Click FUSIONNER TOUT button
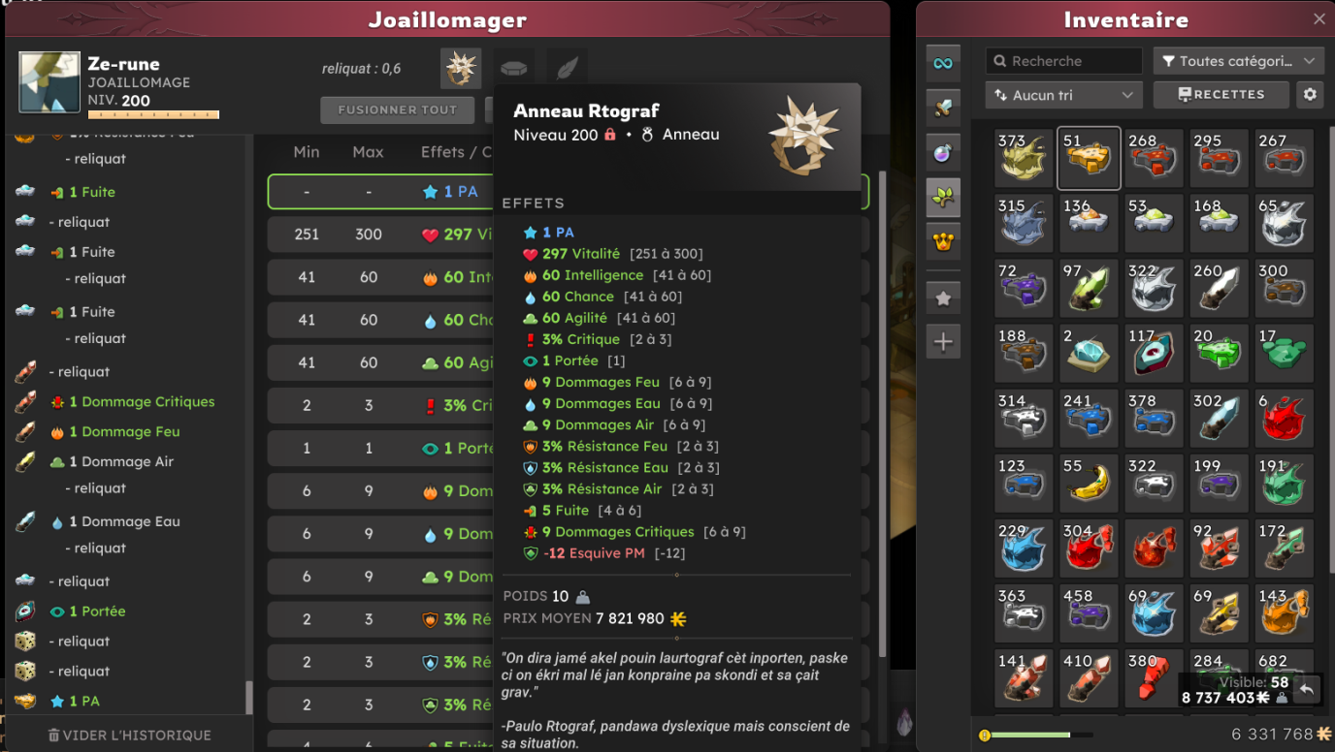Viewport: 1335px width, 752px height. pos(398,110)
